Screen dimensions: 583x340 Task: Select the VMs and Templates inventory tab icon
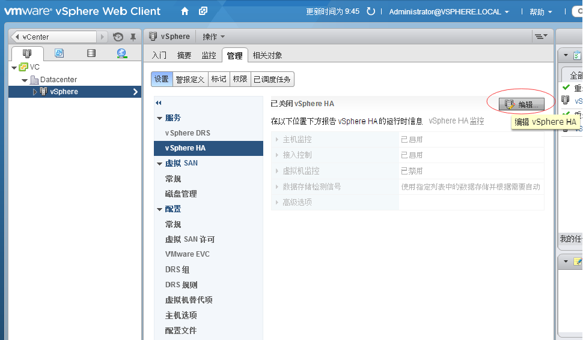(x=59, y=53)
